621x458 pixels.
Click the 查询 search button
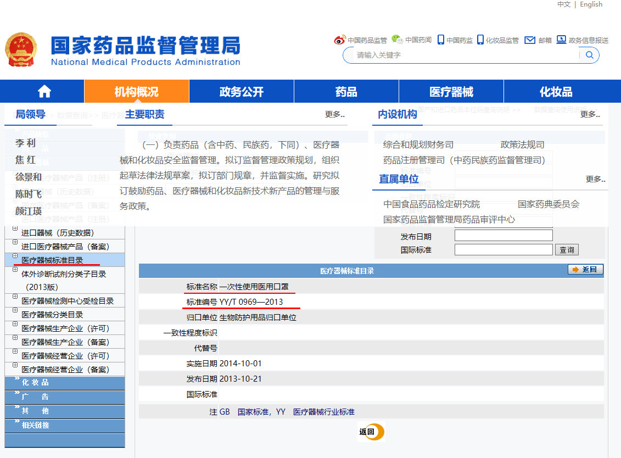pos(567,250)
